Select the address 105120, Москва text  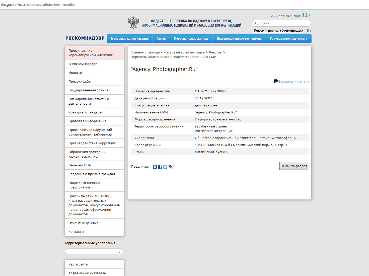241,145
